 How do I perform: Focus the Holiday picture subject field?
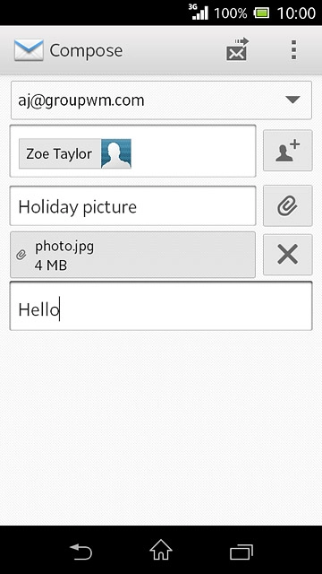[132, 206]
